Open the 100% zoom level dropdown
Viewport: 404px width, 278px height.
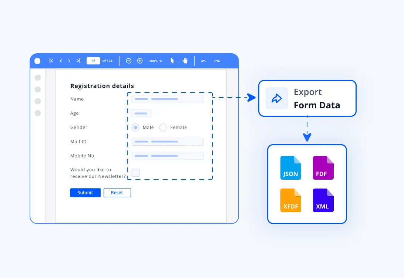point(155,61)
